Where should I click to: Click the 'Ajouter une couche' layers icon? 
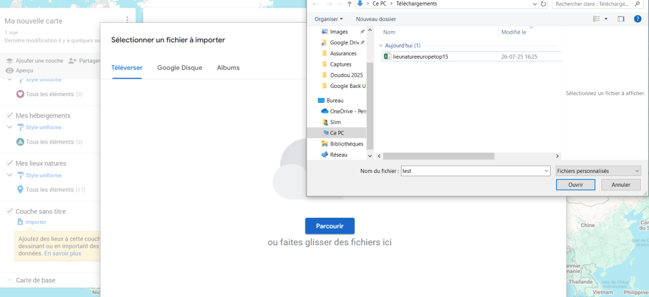[x=10, y=61]
